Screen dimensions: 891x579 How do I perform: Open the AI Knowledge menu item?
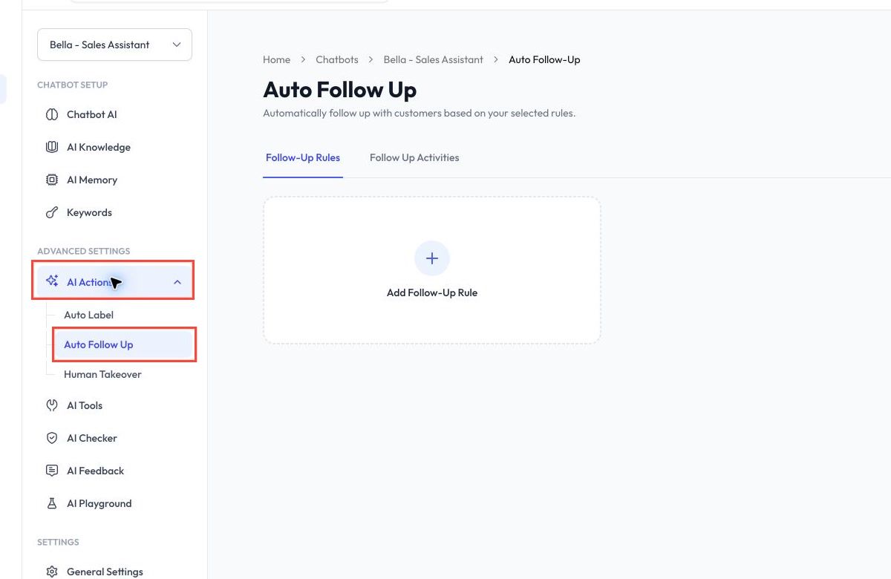(x=114, y=147)
